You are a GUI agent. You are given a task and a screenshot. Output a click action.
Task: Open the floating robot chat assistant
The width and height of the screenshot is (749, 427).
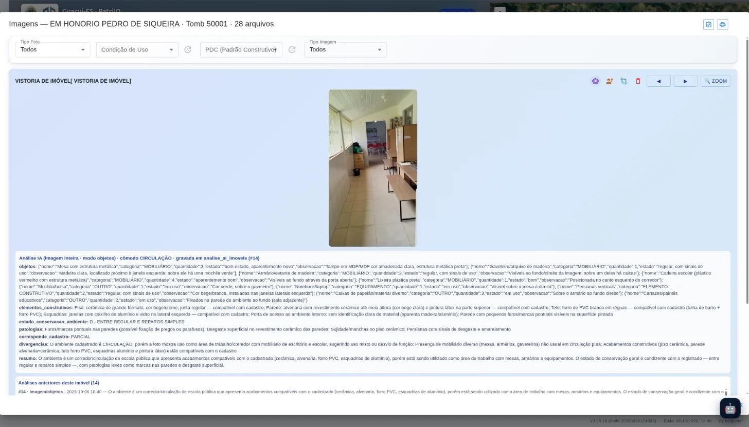click(x=730, y=409)
